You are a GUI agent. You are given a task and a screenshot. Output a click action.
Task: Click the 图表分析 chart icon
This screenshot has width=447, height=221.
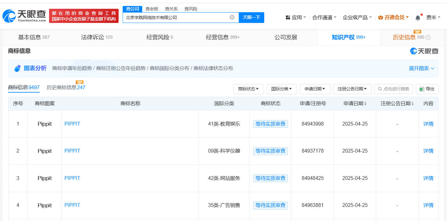pyautogui.click(x=18, y=68)
